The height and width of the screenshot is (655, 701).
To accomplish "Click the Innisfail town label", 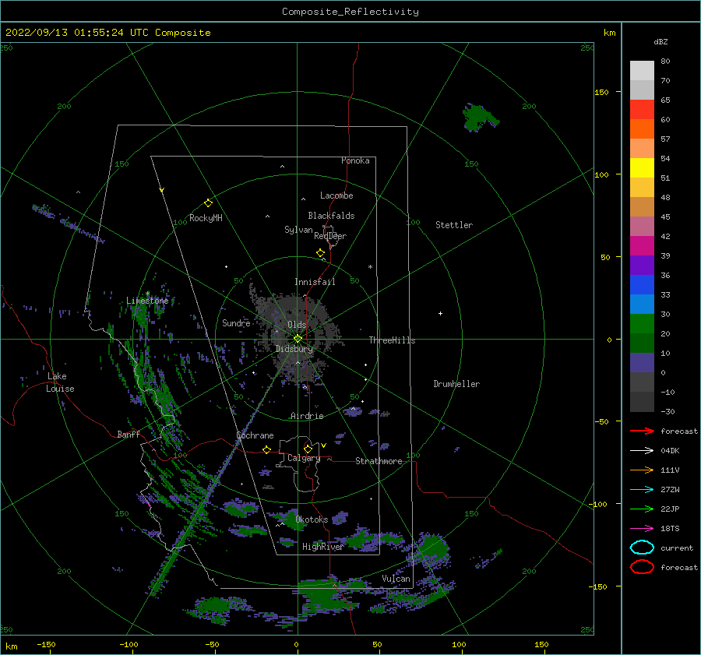I will pyautogui.click(x=315, y=282).
